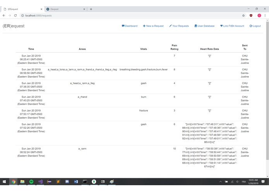Click the fracture vitals cell
The height and width of the screenshot is (191, 269).
pos(144,111)
